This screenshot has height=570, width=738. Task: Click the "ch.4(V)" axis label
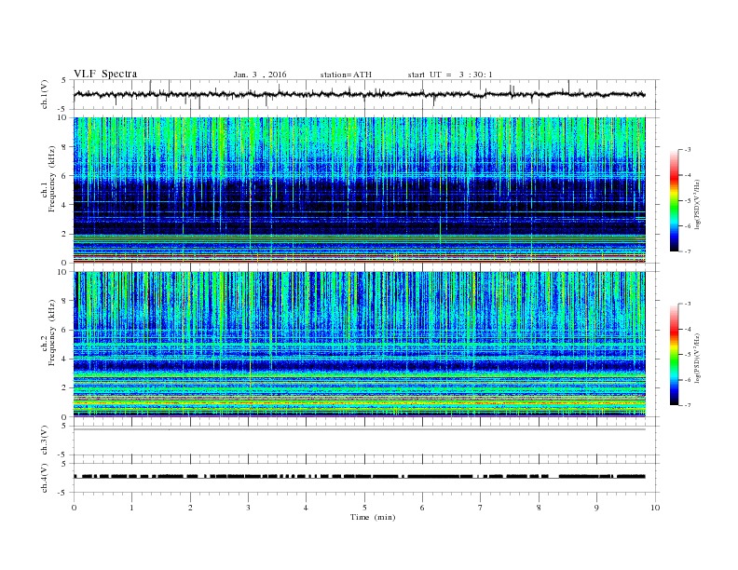click(x=45, y=478)
